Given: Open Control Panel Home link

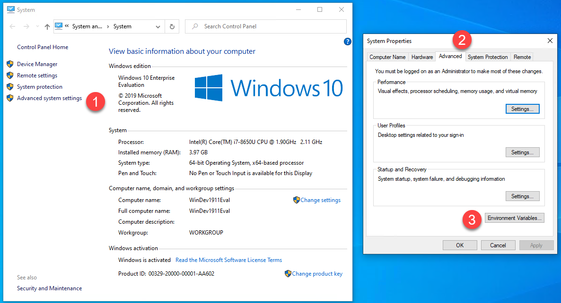Looking at the screenshot, I should click(43, 47).
